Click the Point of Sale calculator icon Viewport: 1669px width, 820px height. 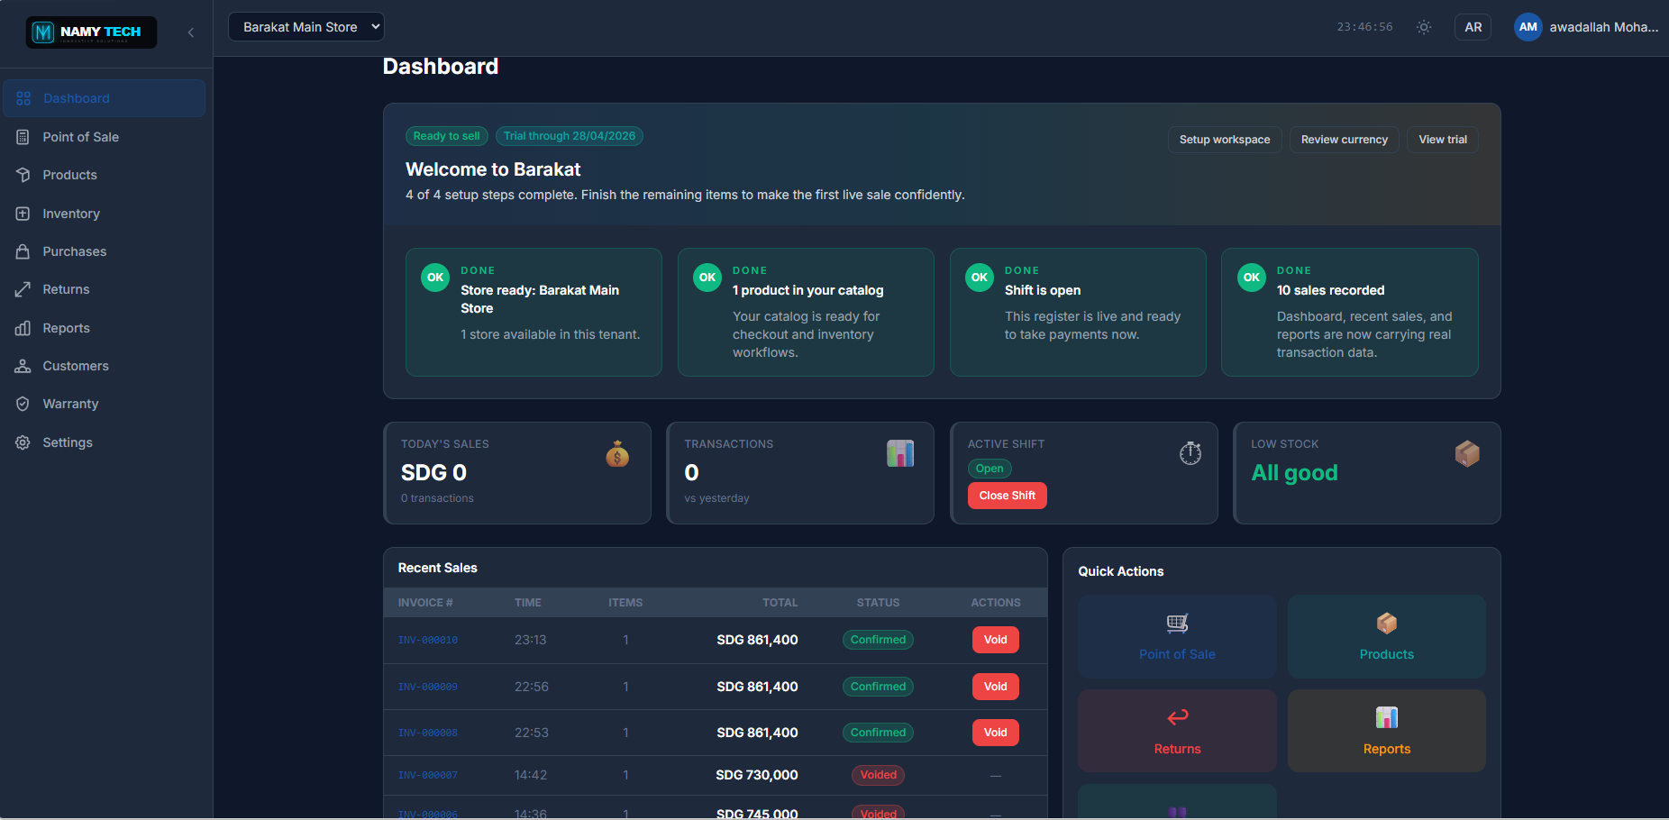(x=23, y=137)
